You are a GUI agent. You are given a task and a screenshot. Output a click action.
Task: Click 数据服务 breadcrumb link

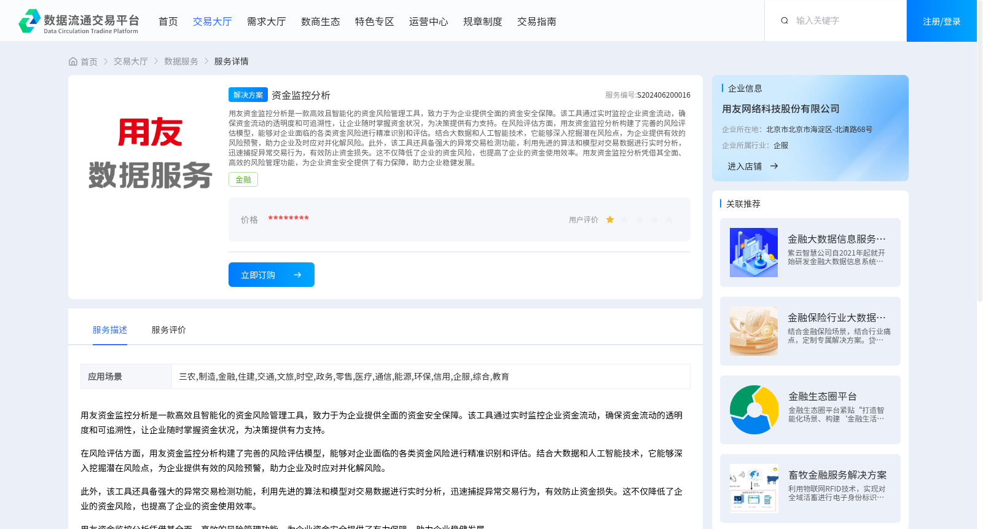click(x=181, y=61)
